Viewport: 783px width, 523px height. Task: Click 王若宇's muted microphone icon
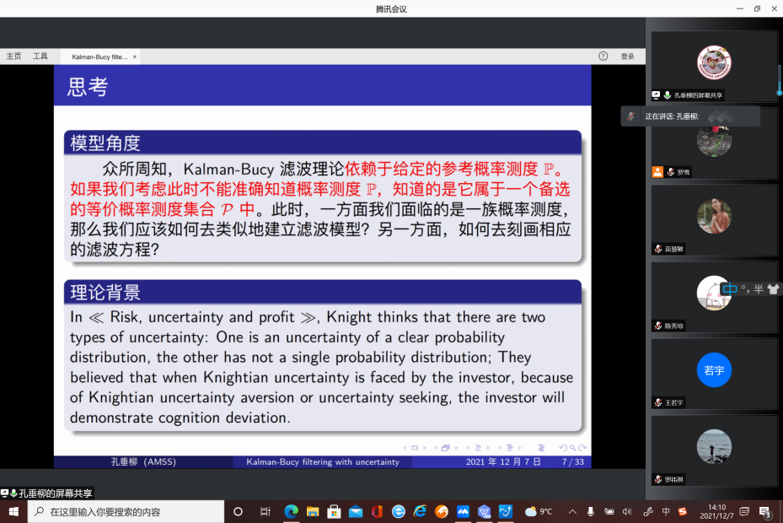pos(657,402)
